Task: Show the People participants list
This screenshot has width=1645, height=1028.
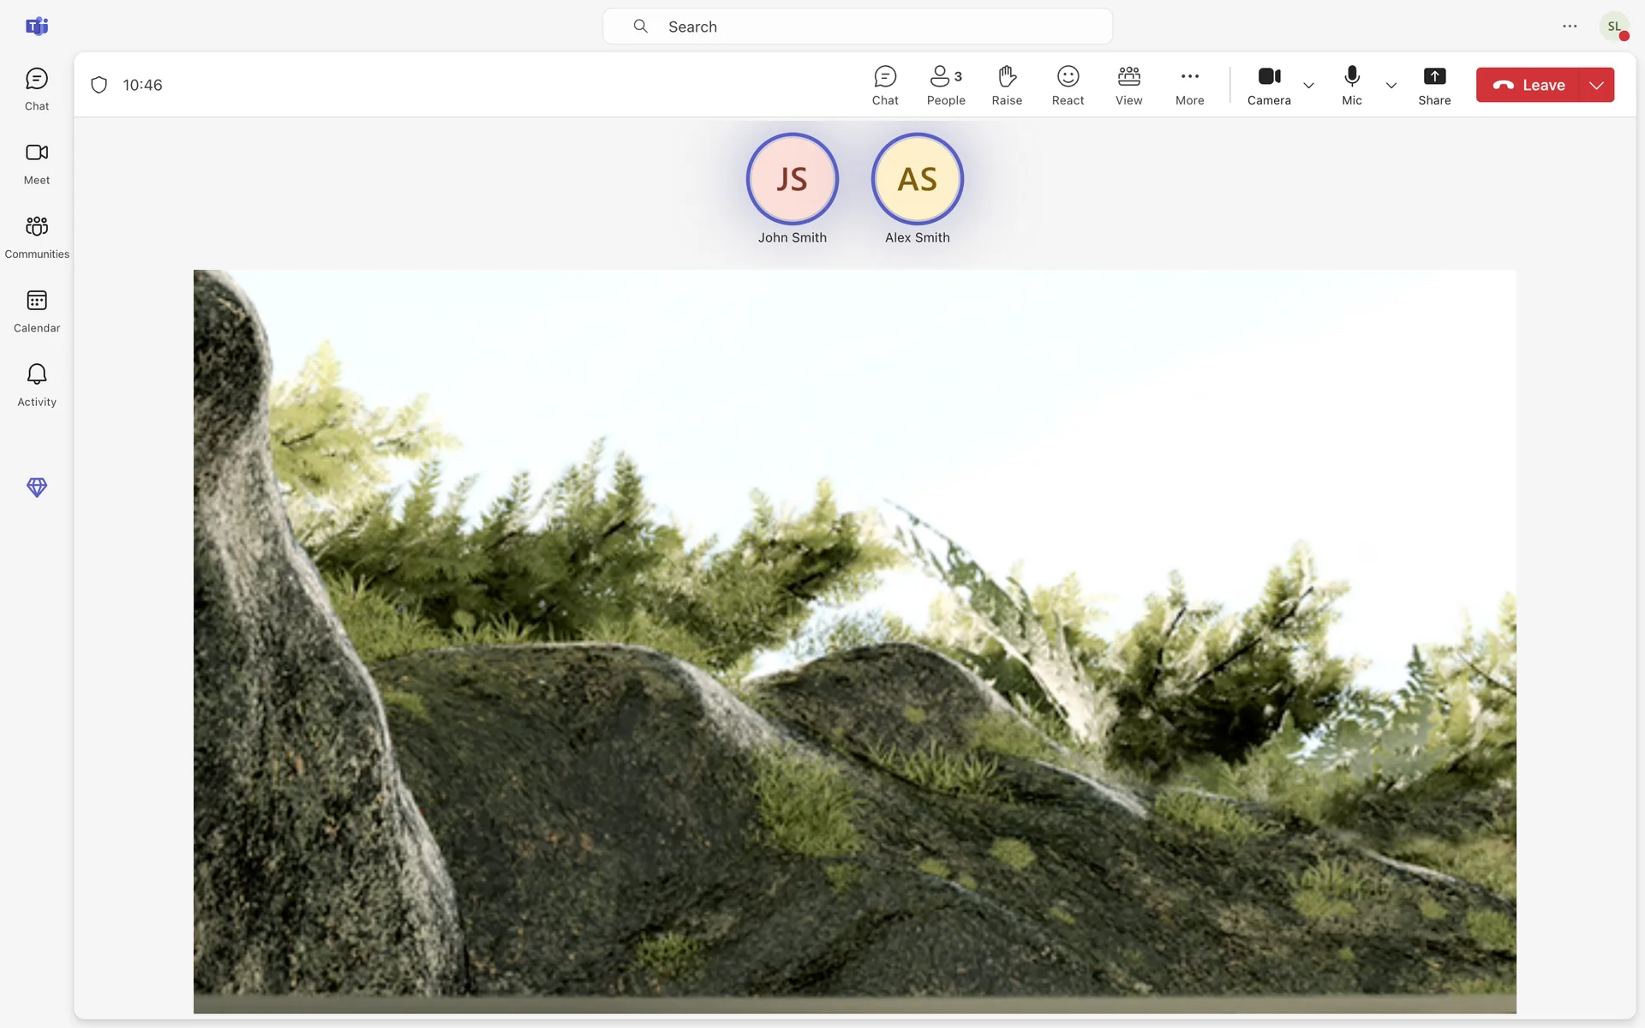Action: (946, 85)
